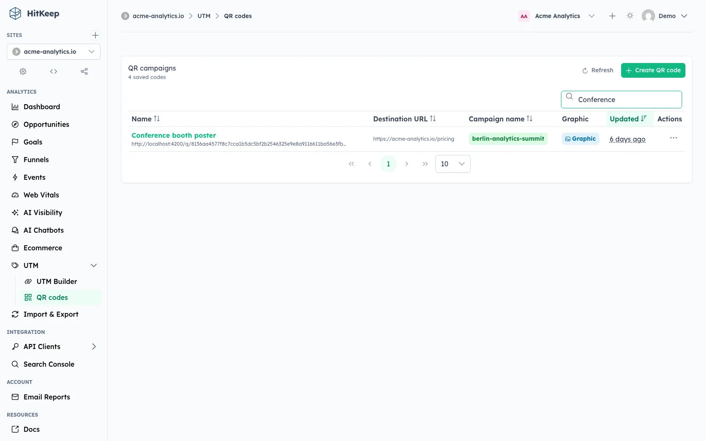Open the tracking code snippet icon

[x=53, y=71]
